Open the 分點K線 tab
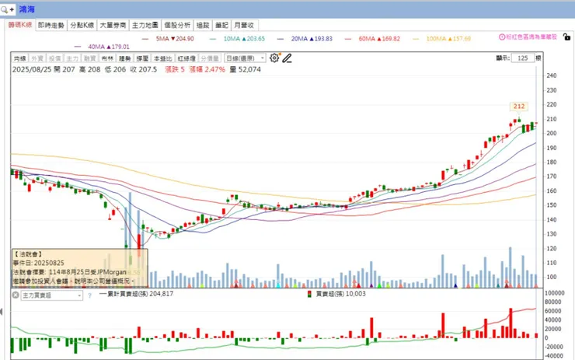Screen dimensions: 575x360 [x=82, y=25]
